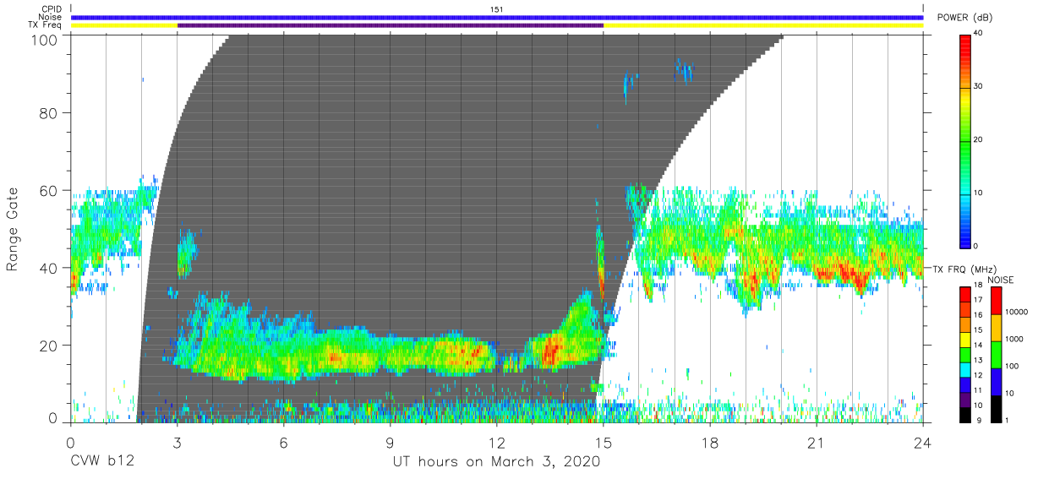Screen dimensions: 1038x479
Task: Click the small echo cluster near range gate 90
Action: click(x=683, y=71)
